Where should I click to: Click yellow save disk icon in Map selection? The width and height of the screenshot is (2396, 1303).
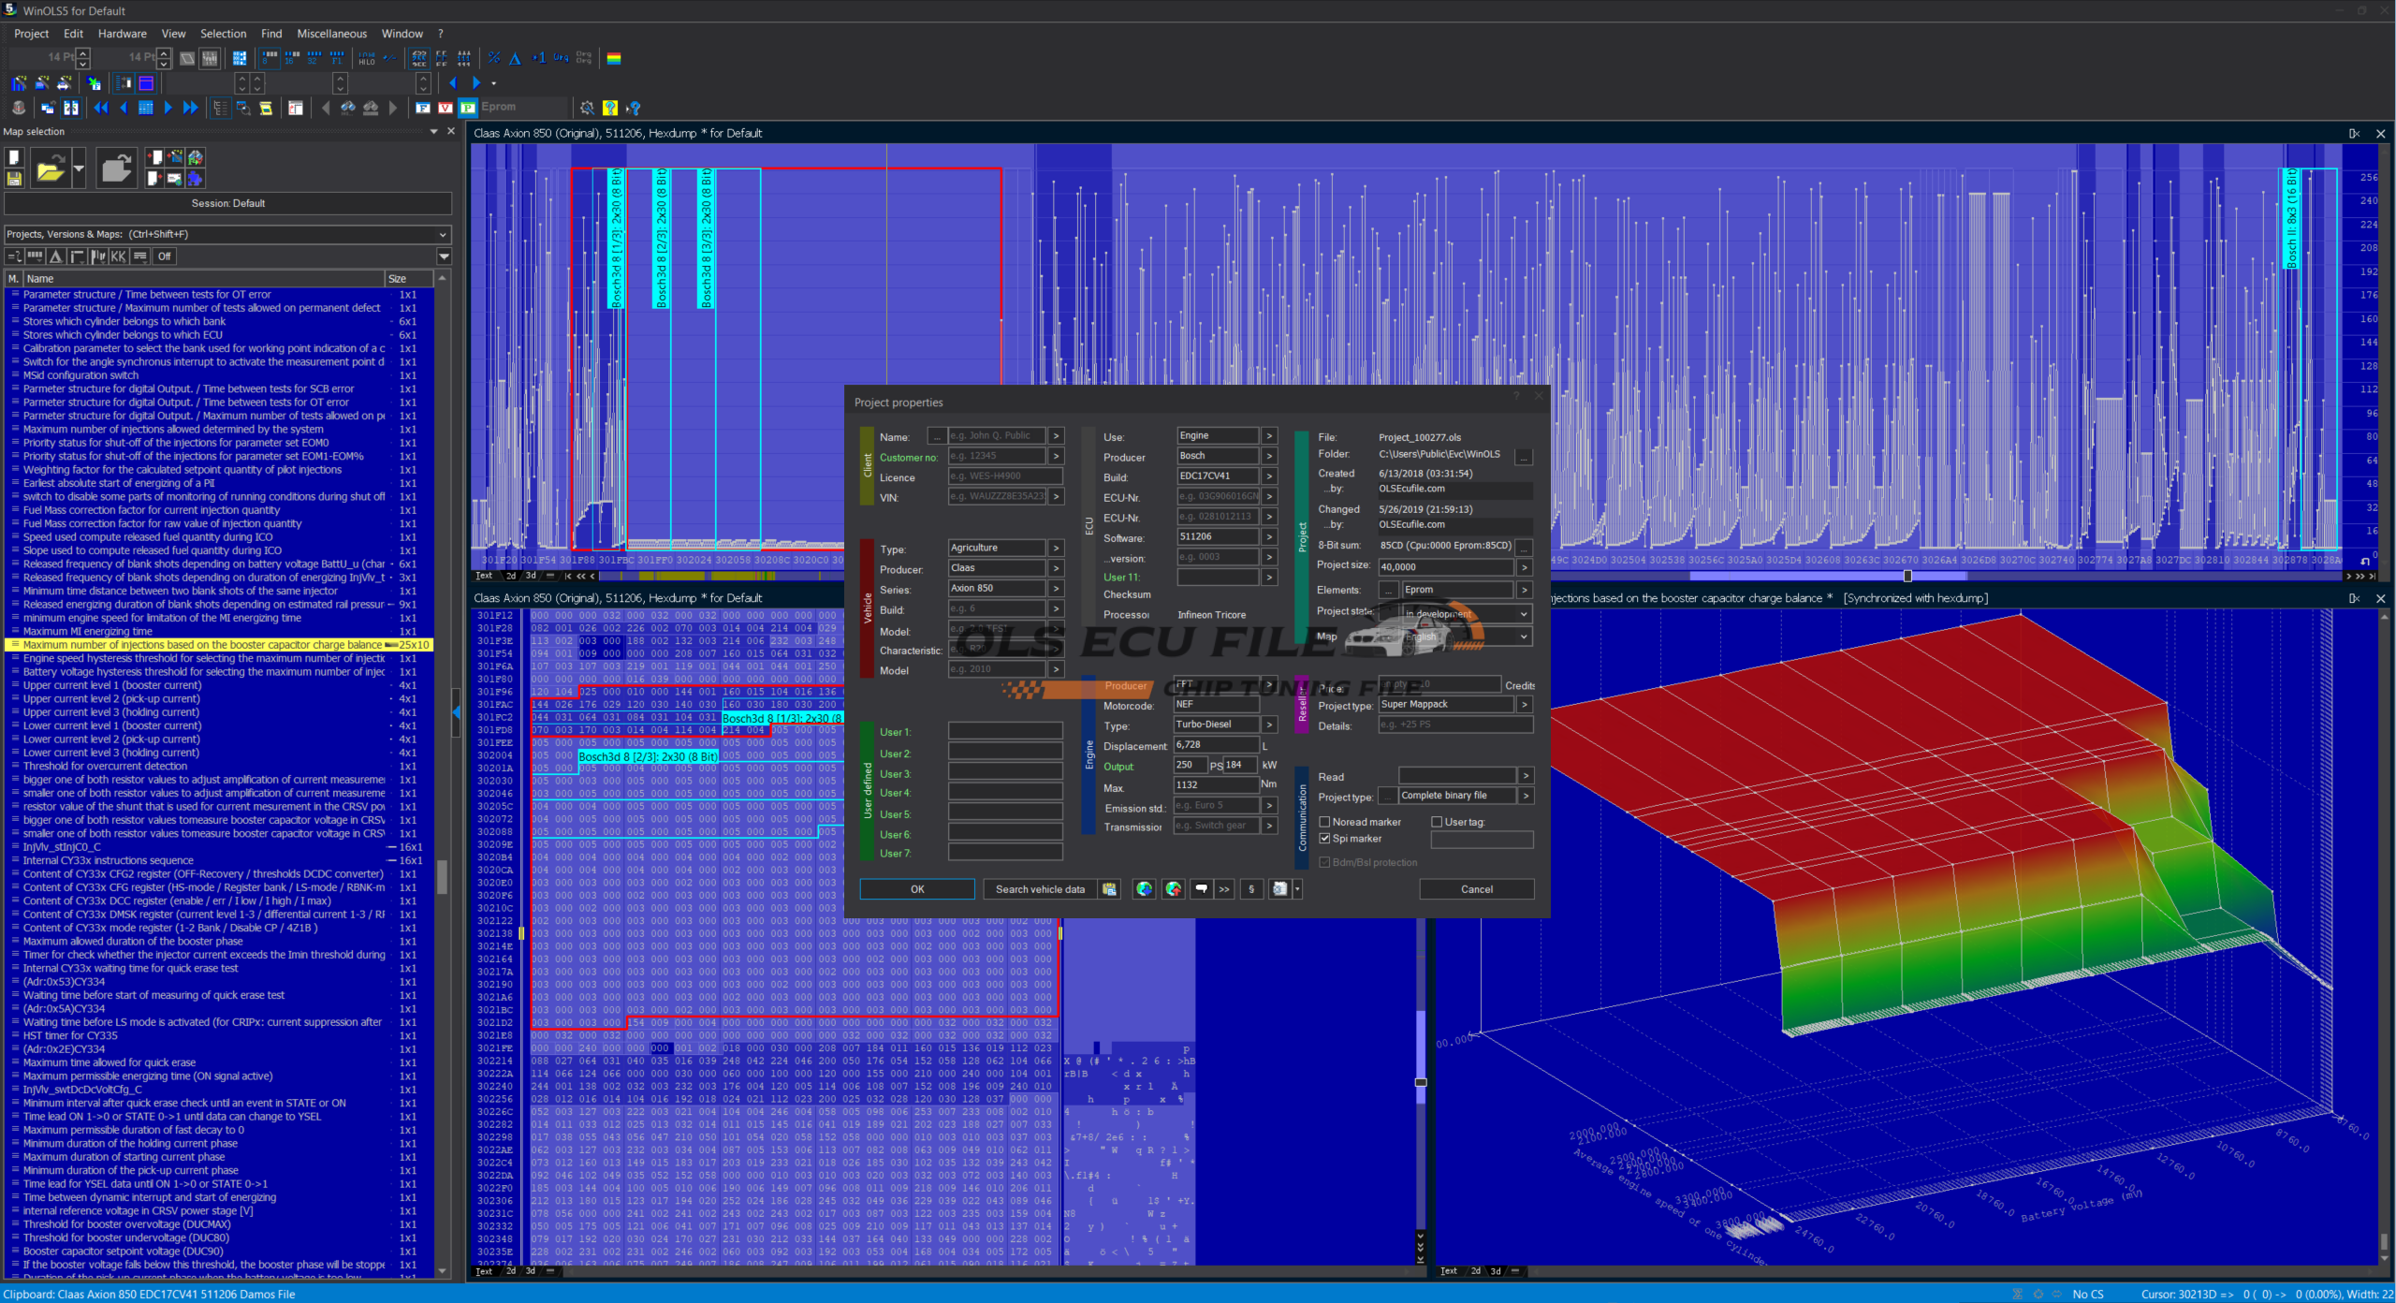[14, 178]
